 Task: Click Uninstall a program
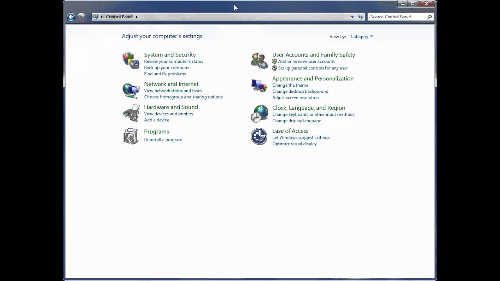(163, 140)
